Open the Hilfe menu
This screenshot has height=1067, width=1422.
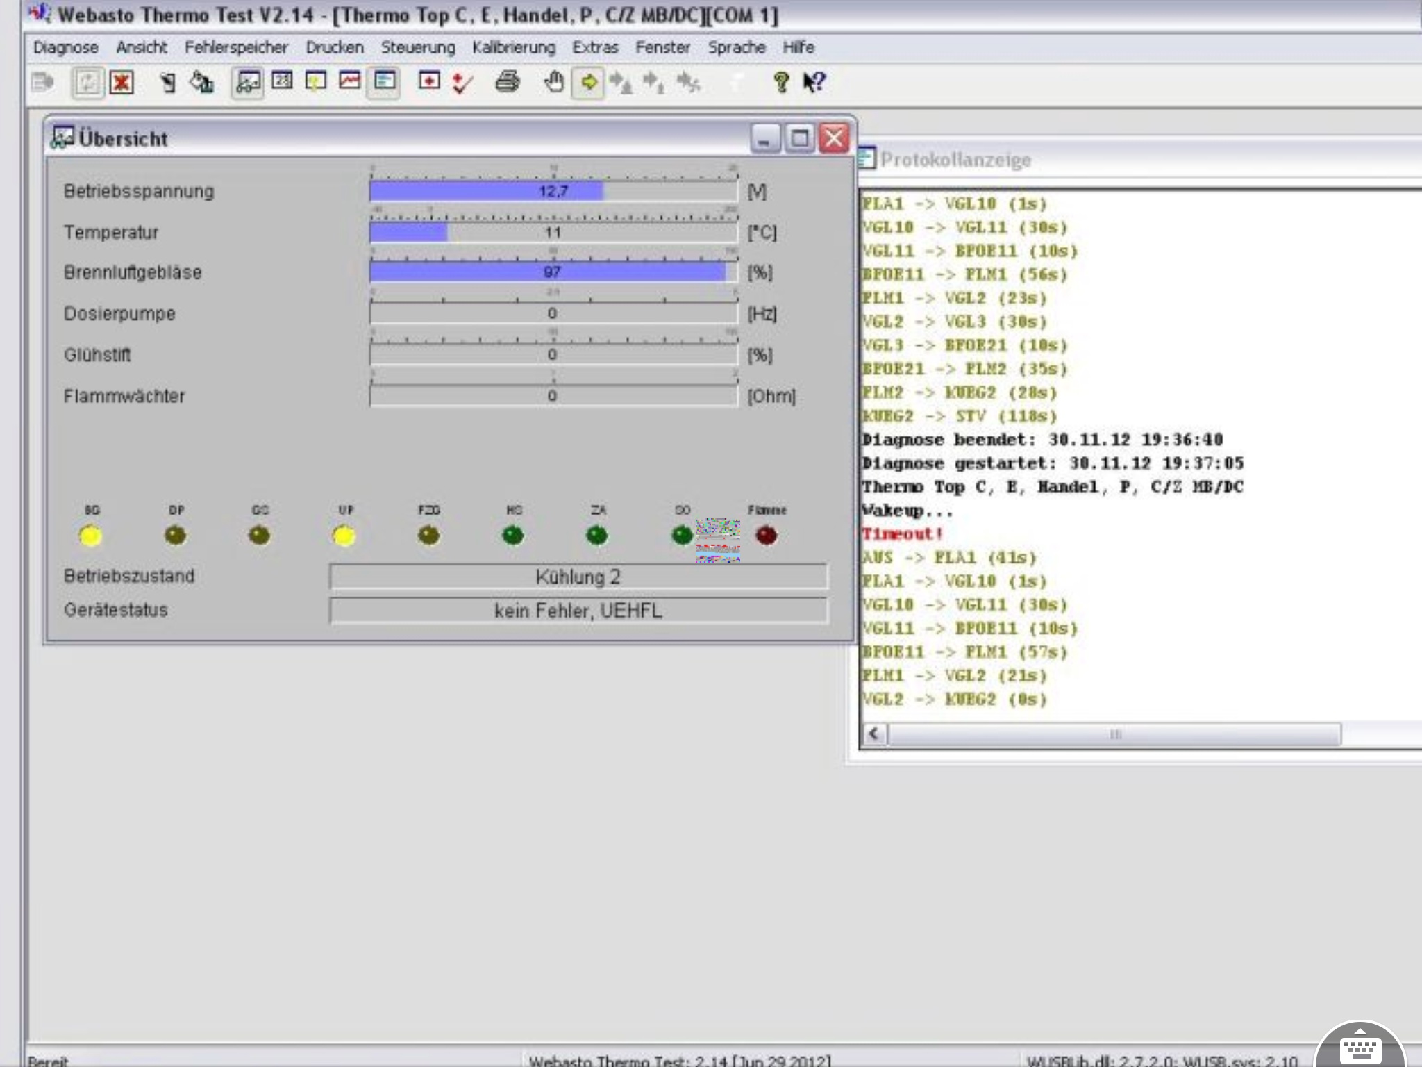click(798, 47)
